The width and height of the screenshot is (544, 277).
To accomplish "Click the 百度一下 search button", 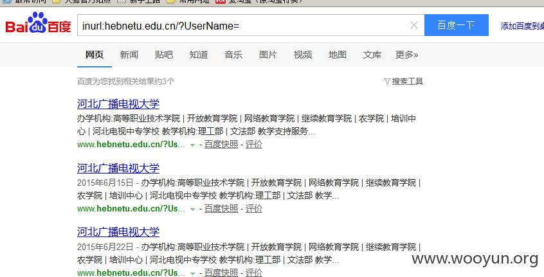I will pos(456,25).
